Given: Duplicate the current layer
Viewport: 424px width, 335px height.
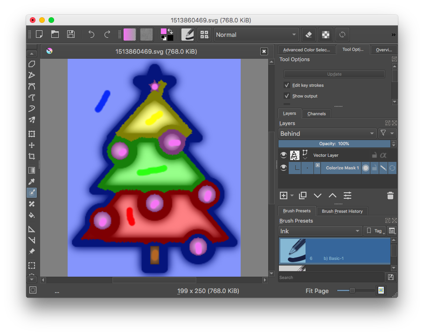Looking at the screenshot, I should click(x=303, y=195).
